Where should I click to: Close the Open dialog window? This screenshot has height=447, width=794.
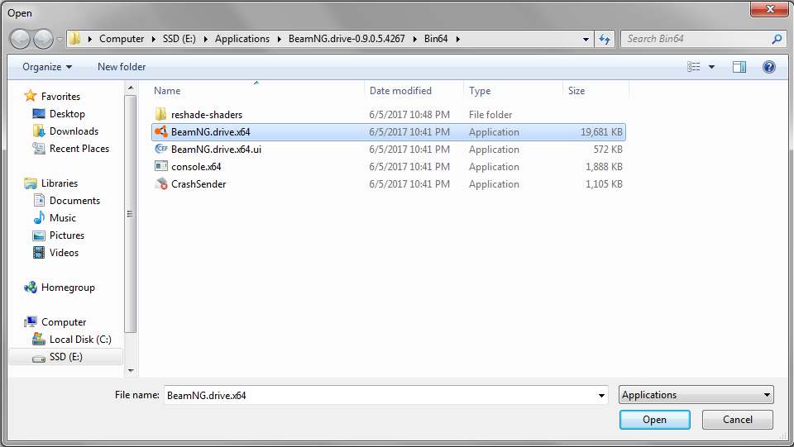[770, 9]
